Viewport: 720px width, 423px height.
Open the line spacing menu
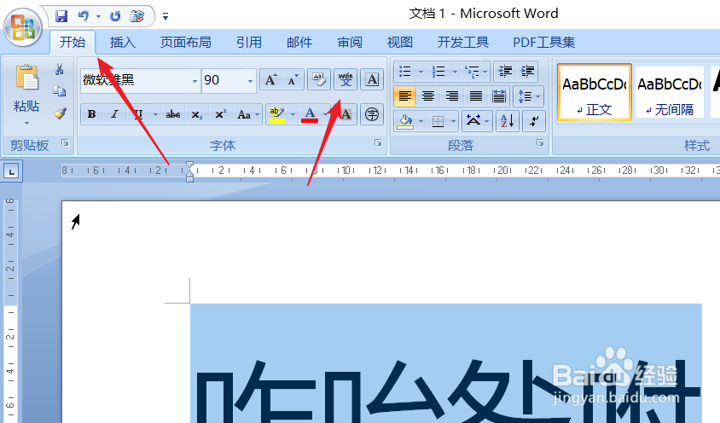tap(529, 96)
